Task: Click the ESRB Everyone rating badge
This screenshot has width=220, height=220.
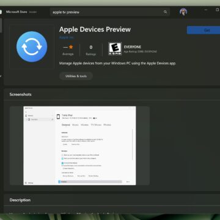Action: click(x=115, y=49)
